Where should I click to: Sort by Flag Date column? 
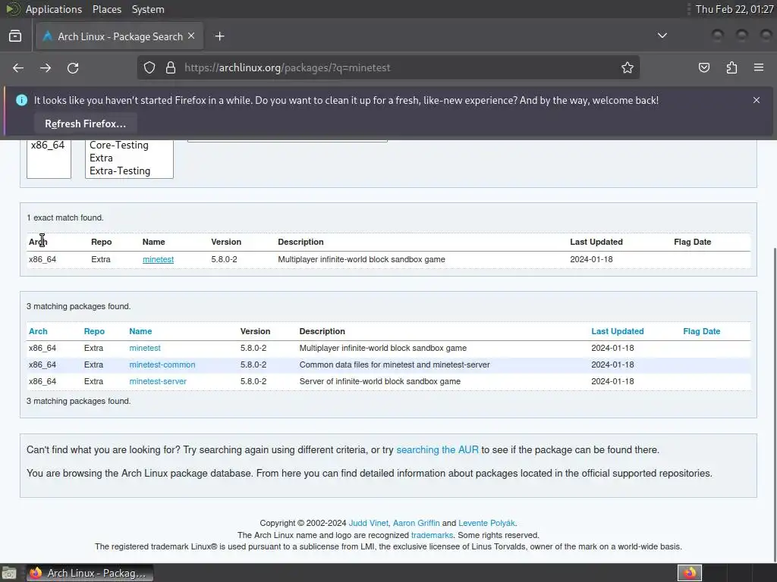[x=702, y=331]
